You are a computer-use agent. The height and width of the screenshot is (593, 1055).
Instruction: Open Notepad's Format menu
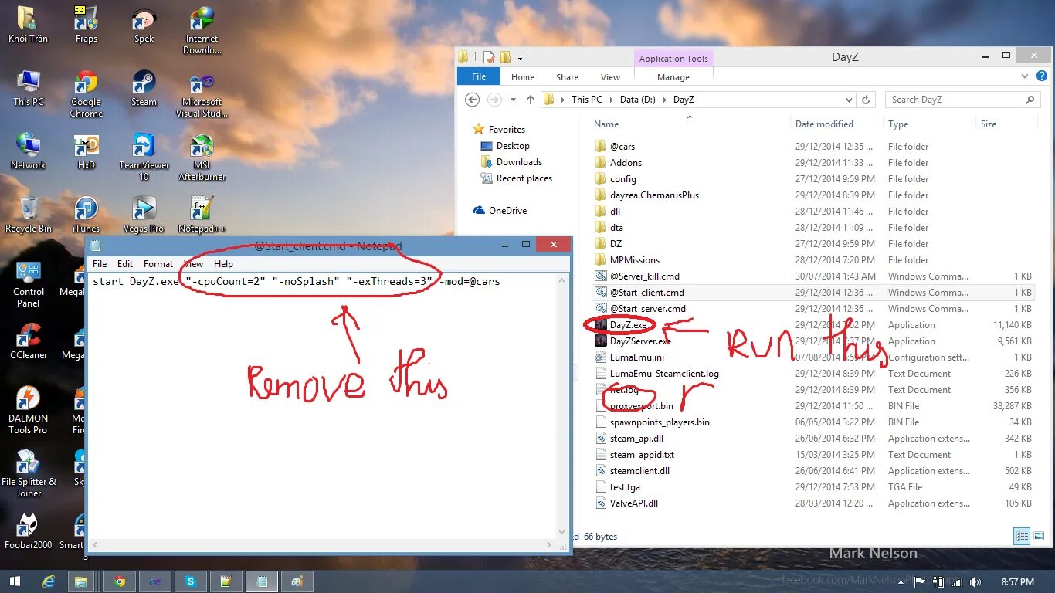pyautogui.click(x=158, y=264)
